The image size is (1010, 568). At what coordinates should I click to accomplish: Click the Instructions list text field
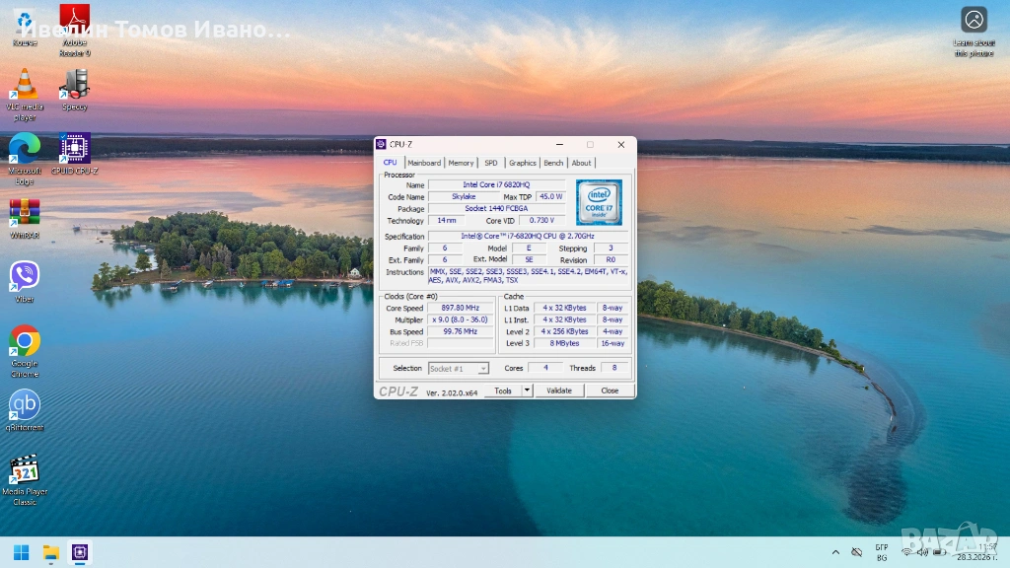[529, 276]
